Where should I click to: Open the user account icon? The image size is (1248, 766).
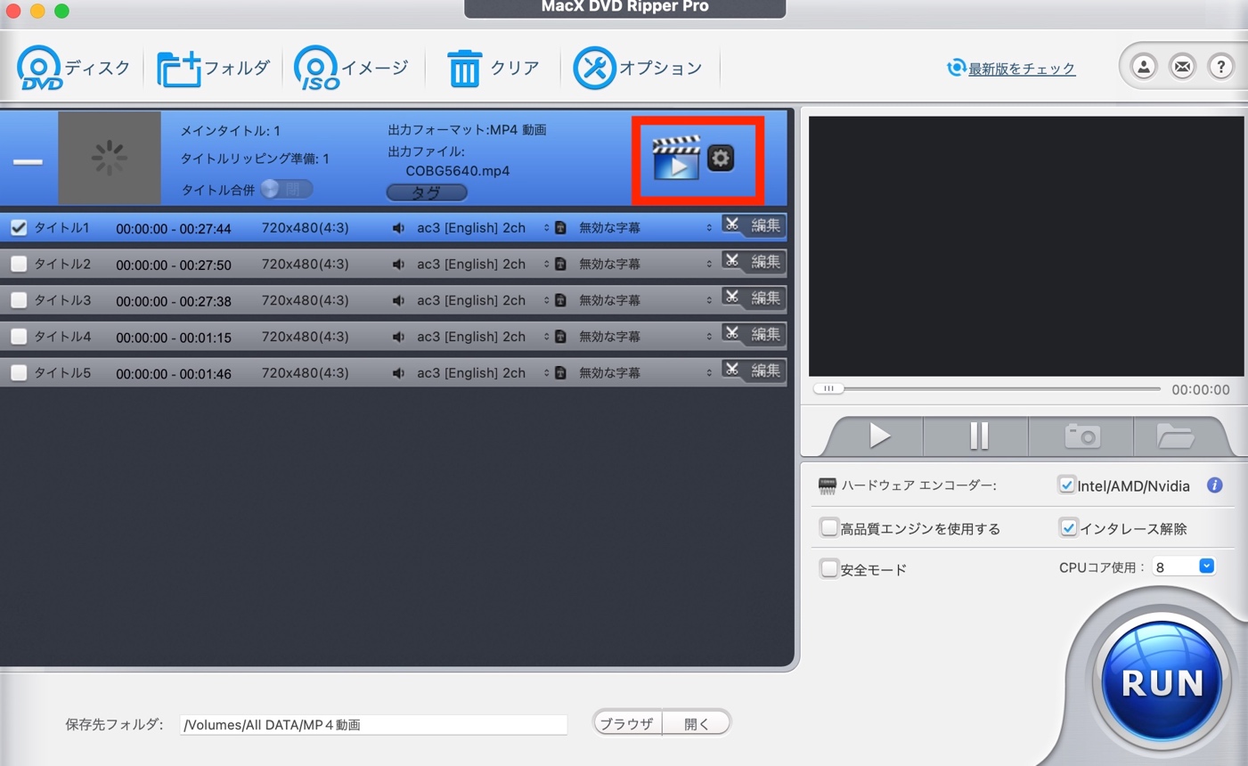(x=1143, y=67)
